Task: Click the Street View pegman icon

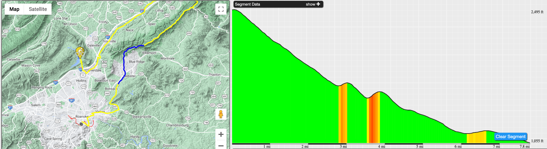Action: tap(221, 114)
